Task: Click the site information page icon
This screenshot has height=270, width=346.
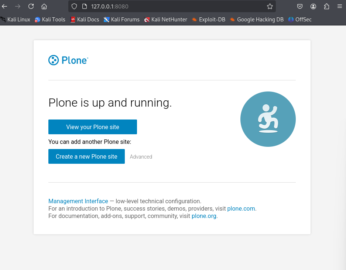Action: pos(85,6)
